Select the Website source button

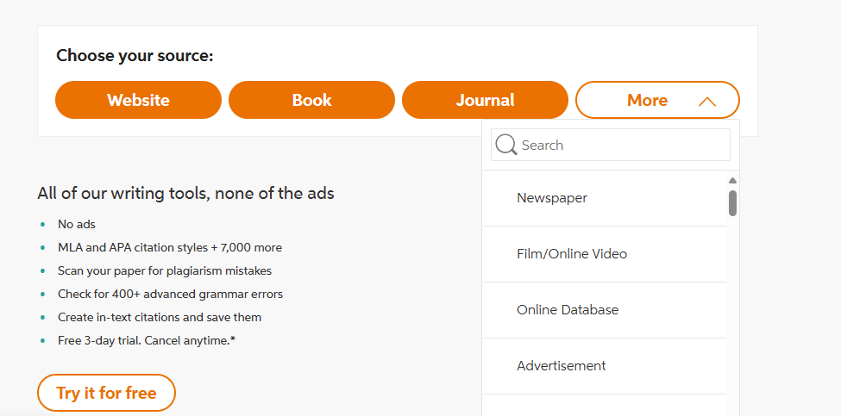(x=138, y=100)
